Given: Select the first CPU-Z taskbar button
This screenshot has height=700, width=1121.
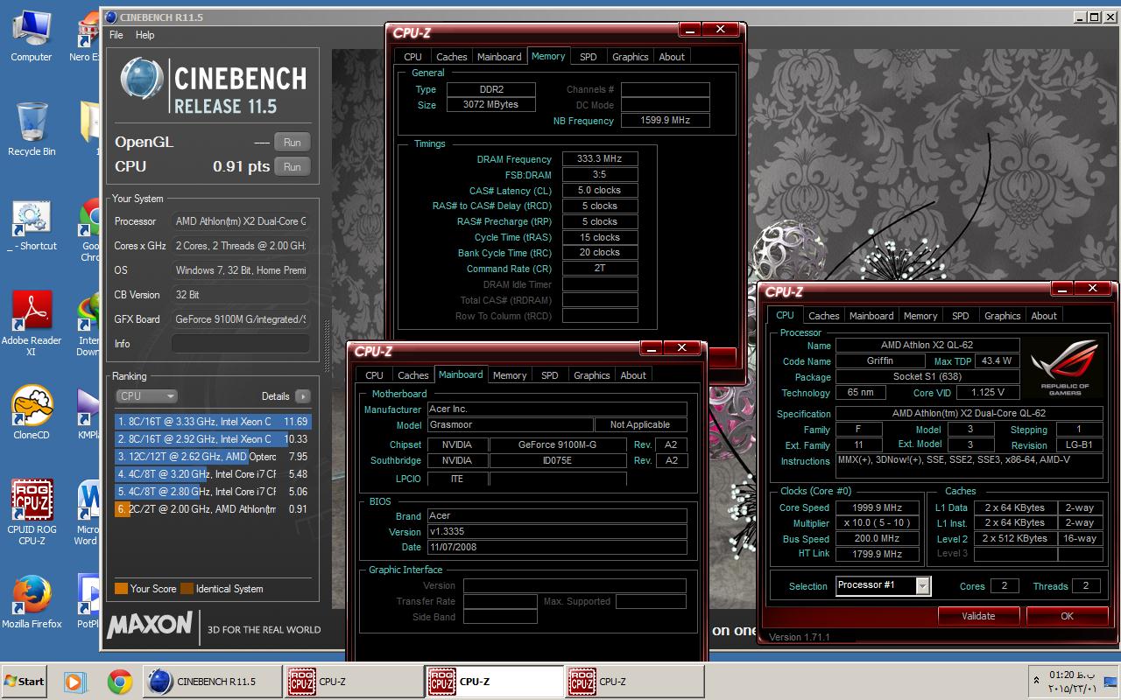Looking at the screenshot, I should tap(353, 681).
